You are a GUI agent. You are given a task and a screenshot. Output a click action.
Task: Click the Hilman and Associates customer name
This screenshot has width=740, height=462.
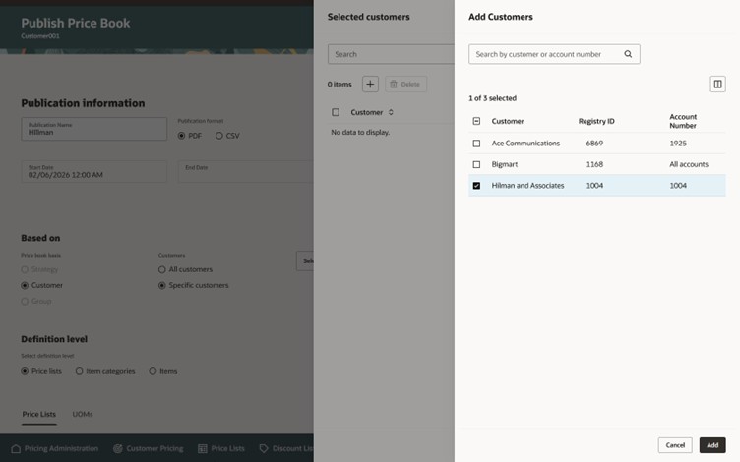[x=527, y=186]
